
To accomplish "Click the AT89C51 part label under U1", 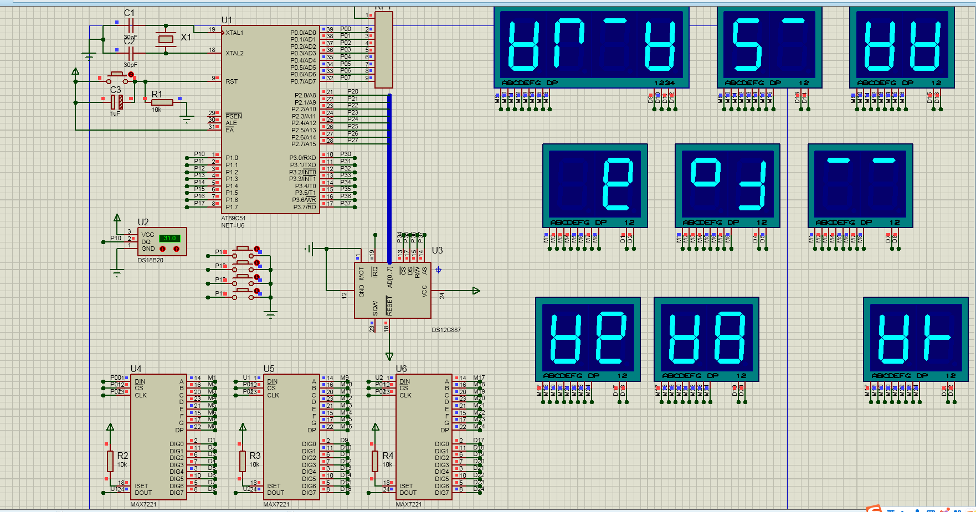I will pyautogui.click(x=233, y=218).
